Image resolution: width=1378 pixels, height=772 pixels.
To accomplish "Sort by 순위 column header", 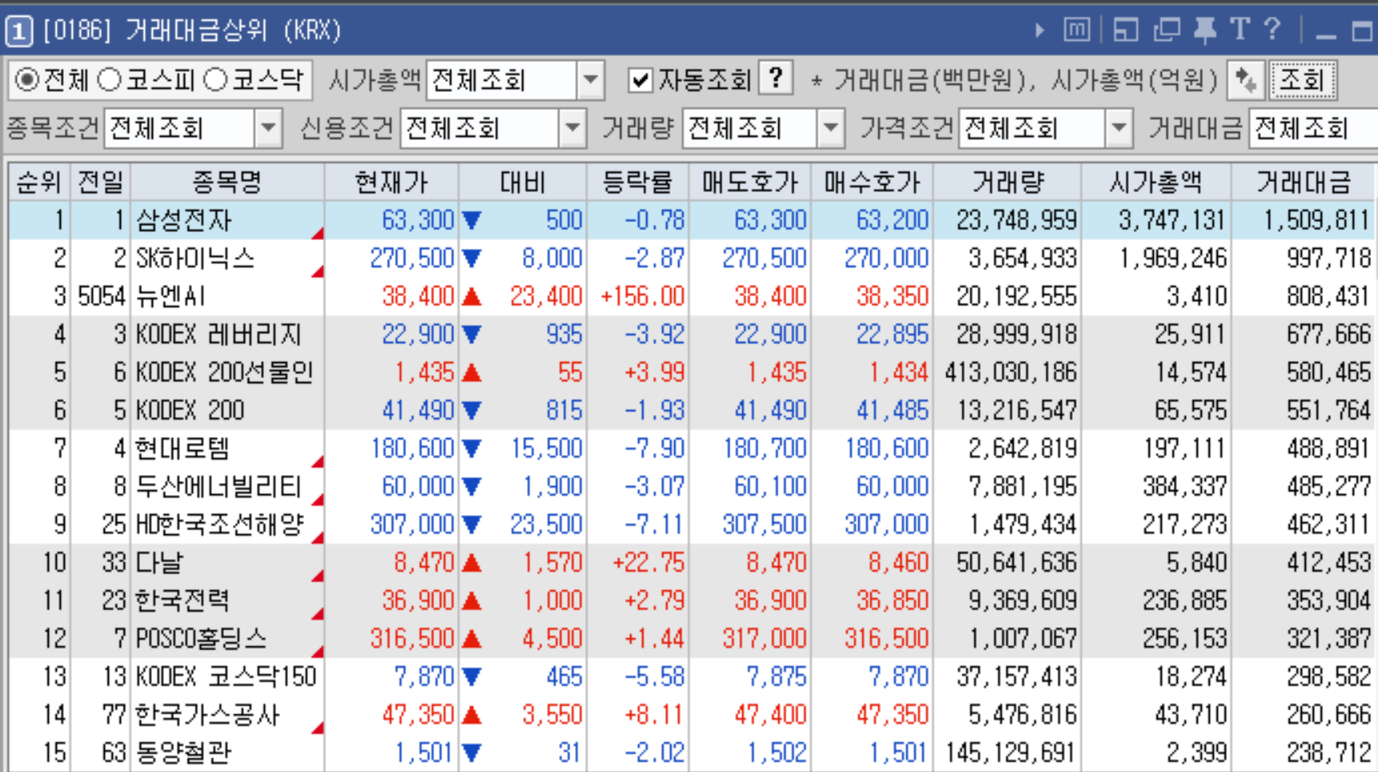I will (x=39, y=183).
